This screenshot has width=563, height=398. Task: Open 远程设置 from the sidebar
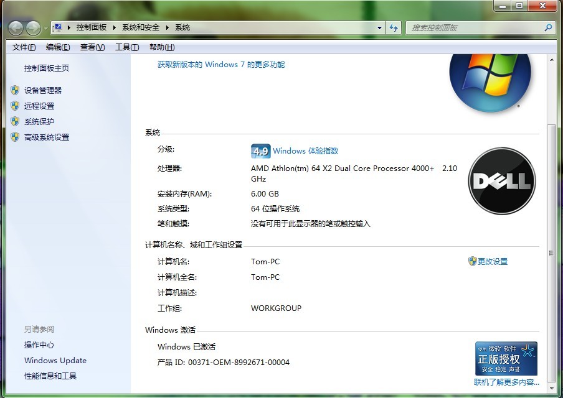pyautogui.click(x=39, y=106)
